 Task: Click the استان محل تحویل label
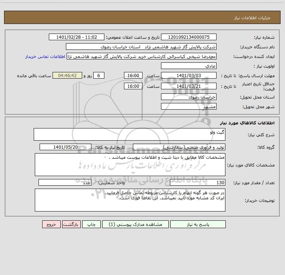click(257, 97)
